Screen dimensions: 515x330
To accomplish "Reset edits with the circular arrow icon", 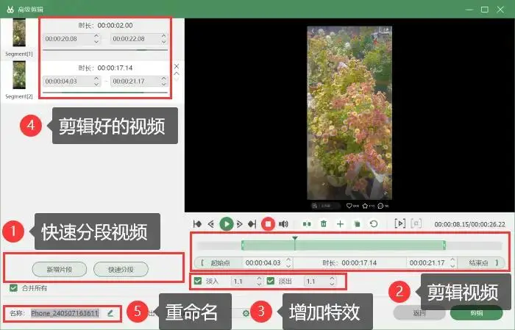I will (x=374, y=224).
